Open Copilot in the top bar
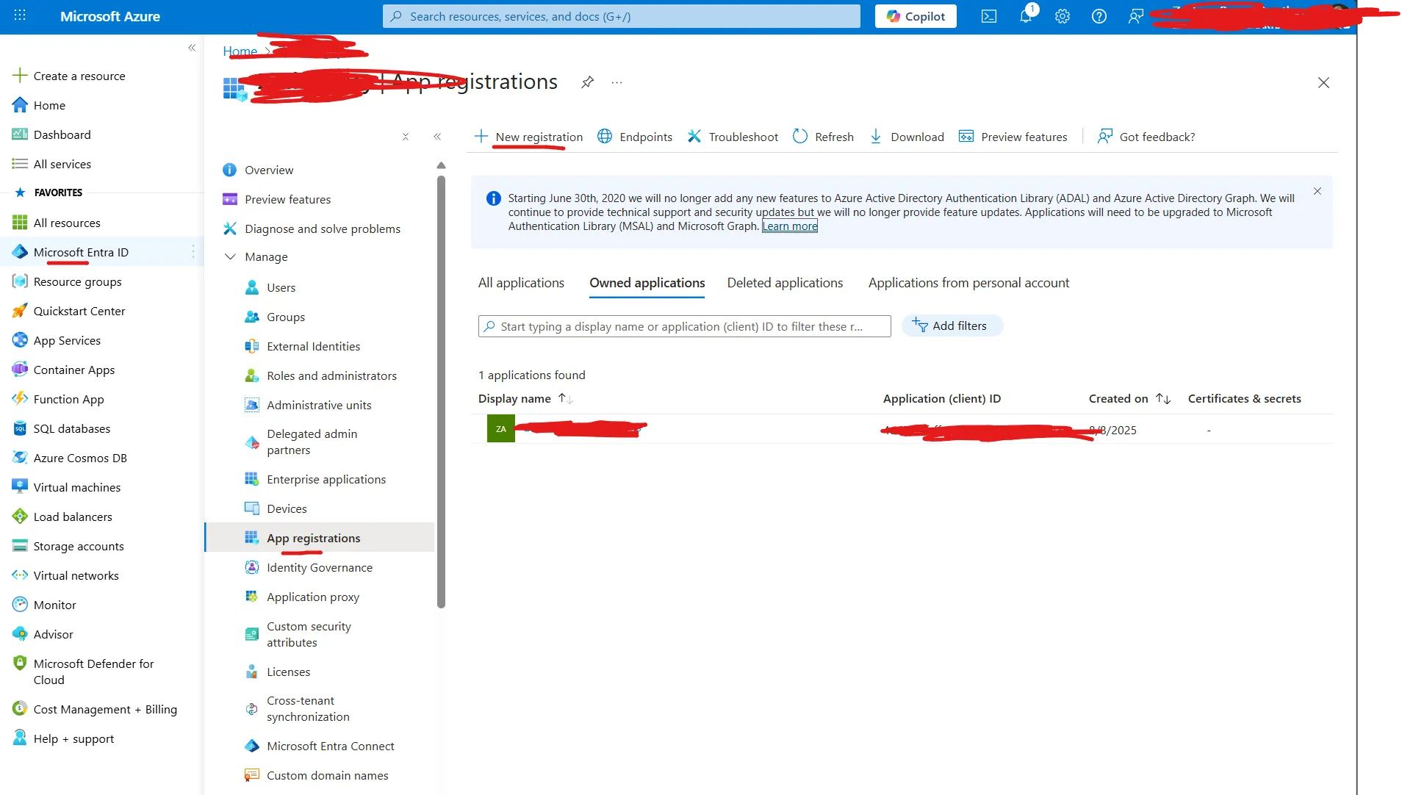1402x795 pixels. point(915,16)
